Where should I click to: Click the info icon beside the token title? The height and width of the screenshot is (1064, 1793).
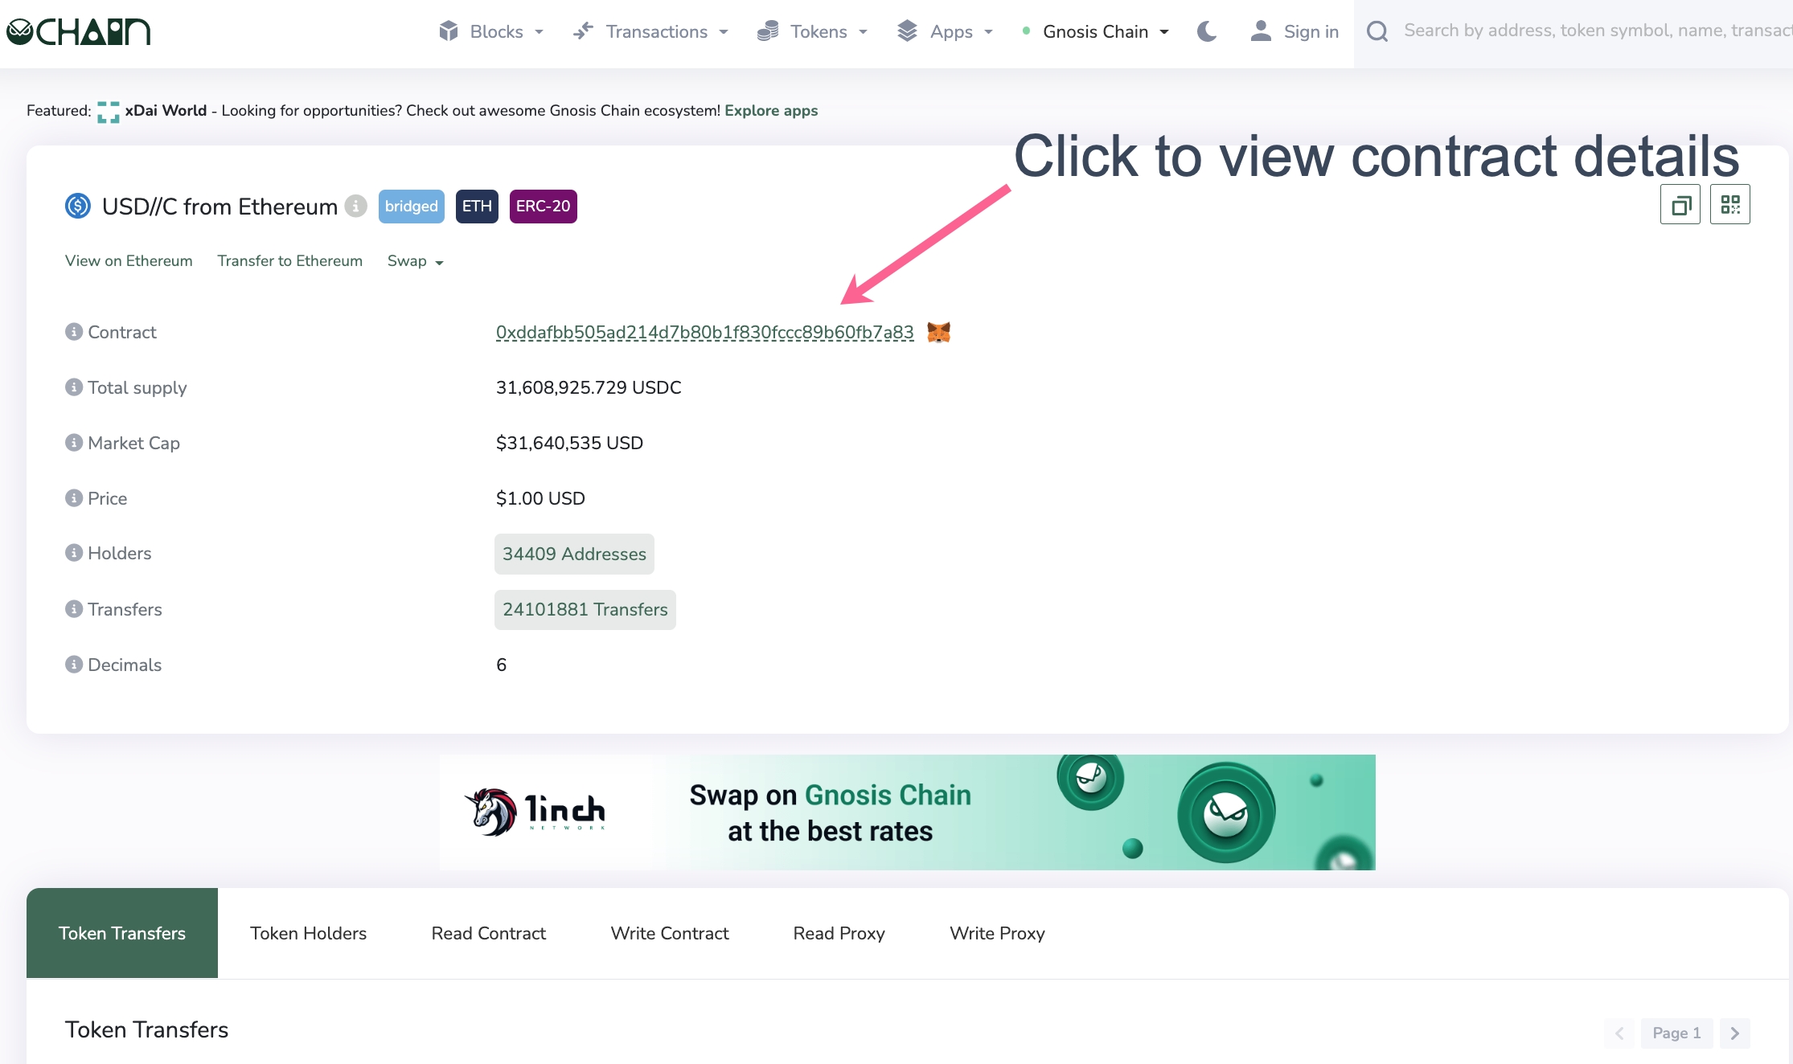click(355, 207)
